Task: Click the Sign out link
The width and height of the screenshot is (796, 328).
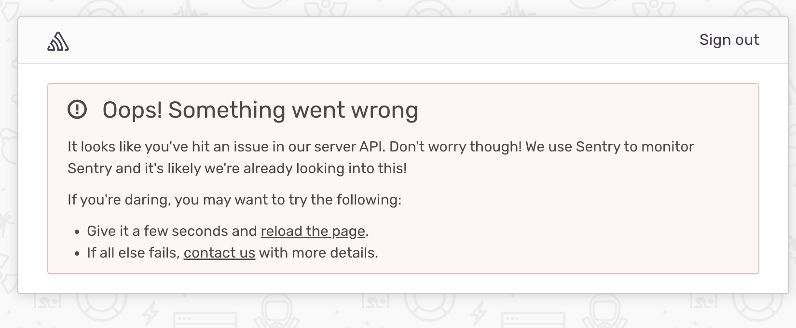Action: [x=729, y=40]
